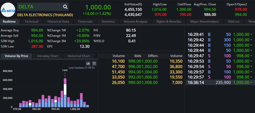Click the DELTA symbol search field
The height and width of the screenshot is (113, 255).
pyautogui.click(x=43, y=7)
